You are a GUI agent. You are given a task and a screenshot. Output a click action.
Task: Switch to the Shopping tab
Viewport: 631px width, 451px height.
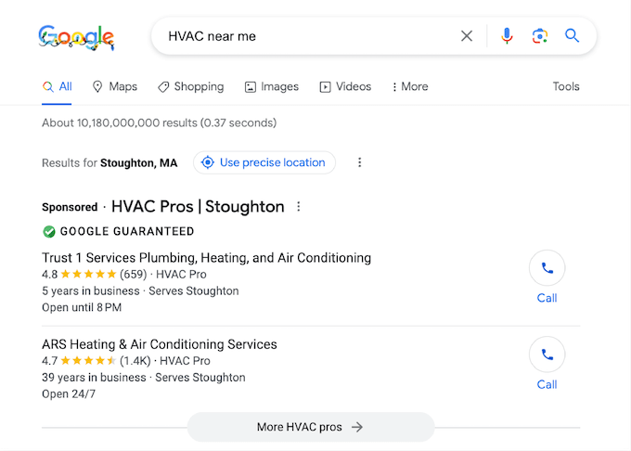(x=190, y=86)
